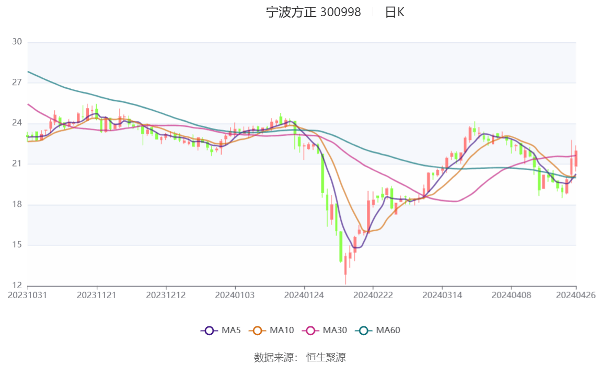600x365 pixels.
Task: Open the 恒生聚源 data source link
Action: (x=328, y=357)
